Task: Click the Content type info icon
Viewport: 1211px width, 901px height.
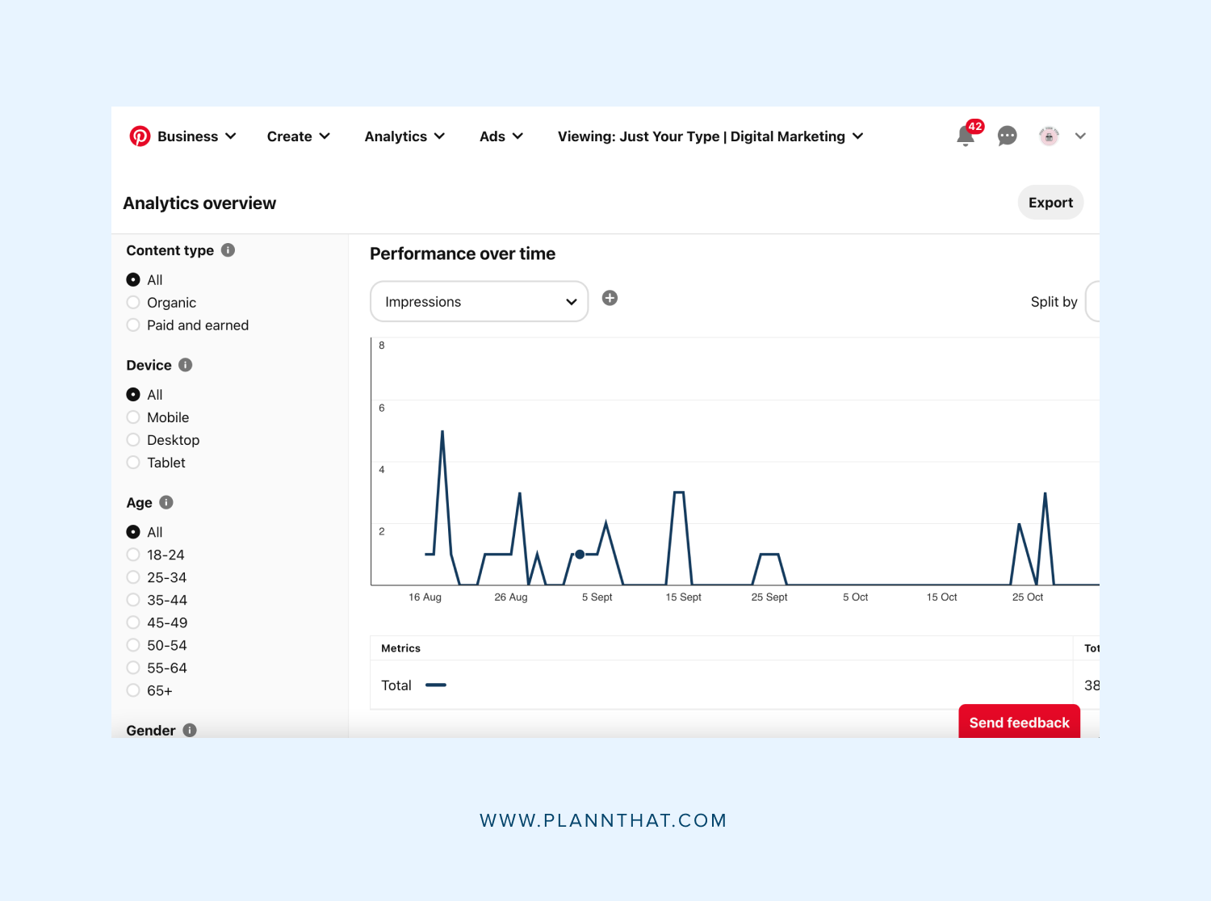Action: [x=228, y=250]
